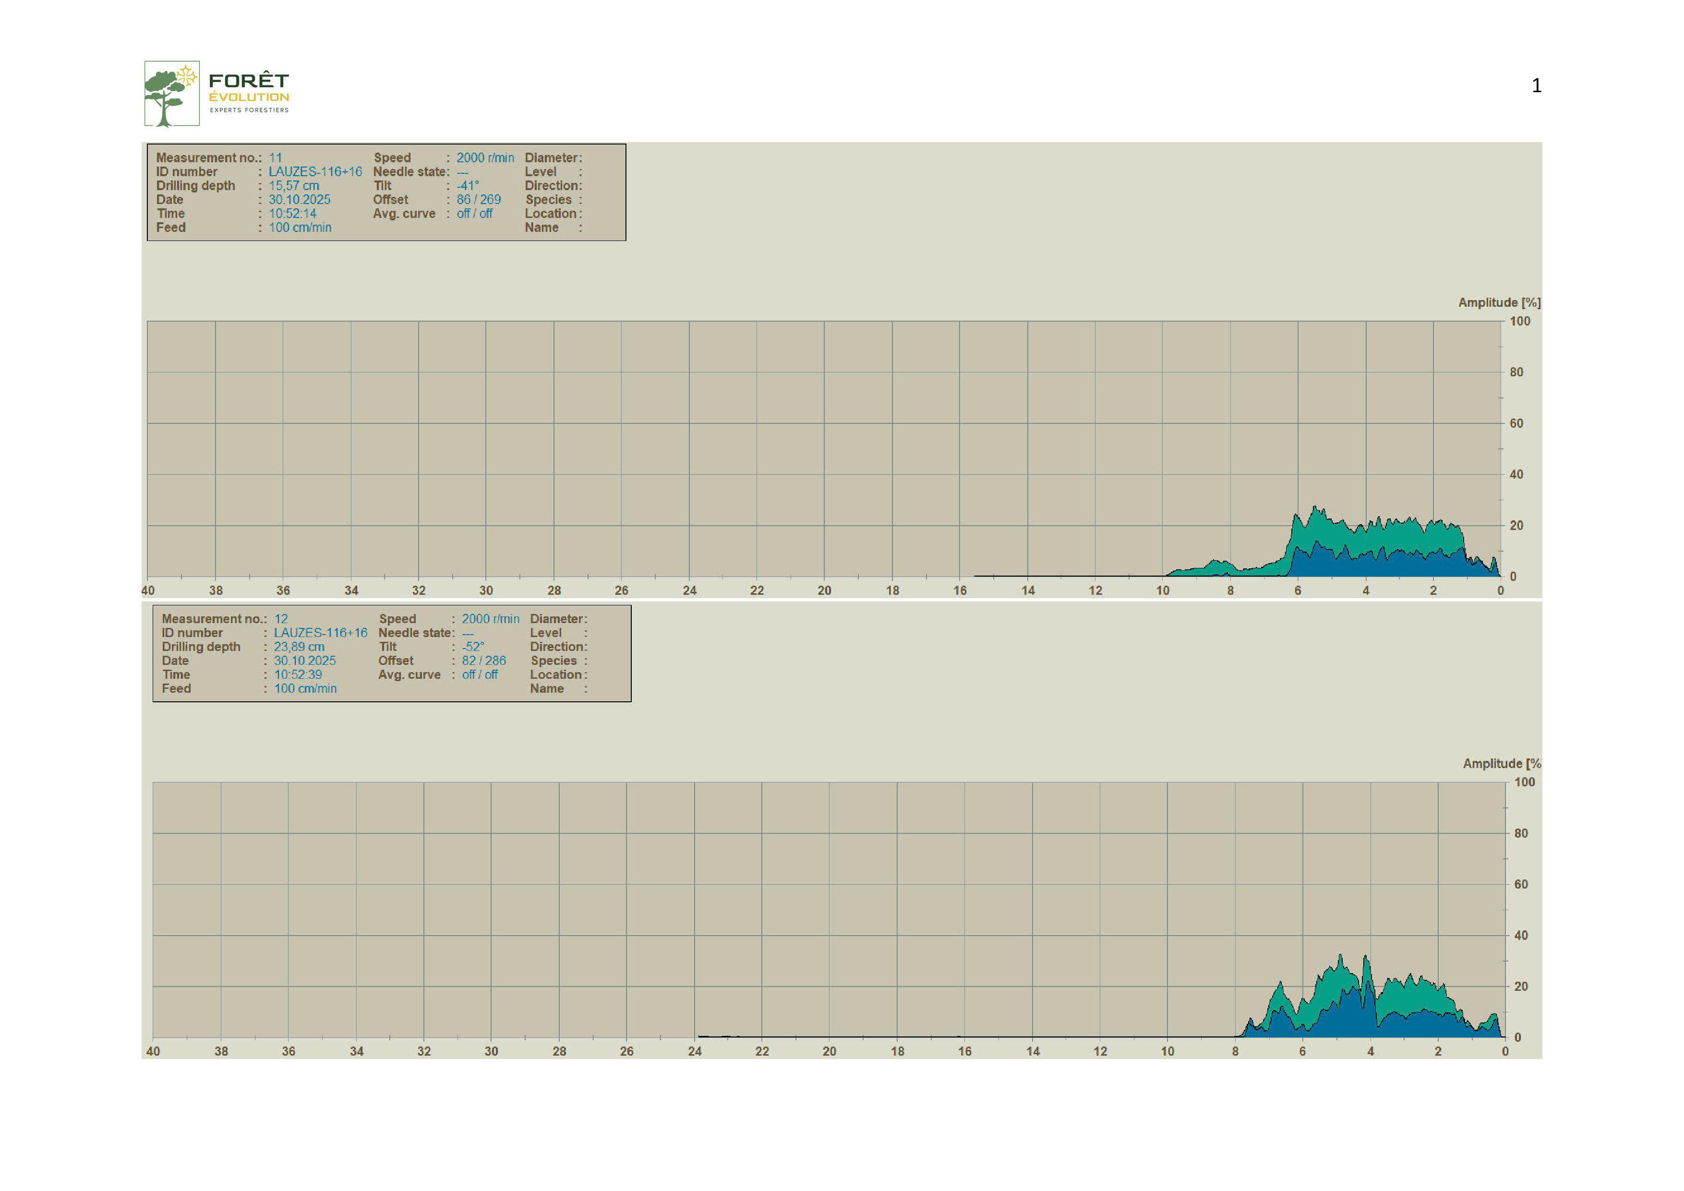The height and width of the screenshot is (1191, 1684).
Task: Click the tilt value -41°
Action: click(x=467, y=186)
